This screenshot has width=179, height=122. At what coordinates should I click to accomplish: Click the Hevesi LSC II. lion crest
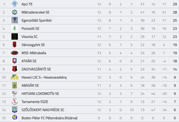[15, 77]
